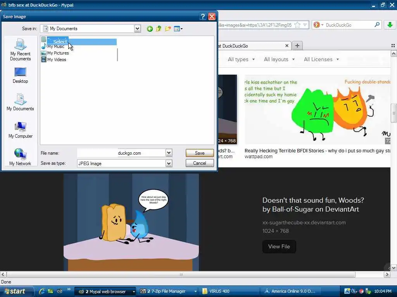This screenshot has height=297, width=397.
Task: Click the Save Image dialog help question mark
Action: [x=203, y=17]
